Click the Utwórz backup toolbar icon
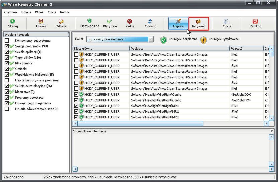Screen dimensions: 278x182 pyautogui.click(x=41, y=21)
